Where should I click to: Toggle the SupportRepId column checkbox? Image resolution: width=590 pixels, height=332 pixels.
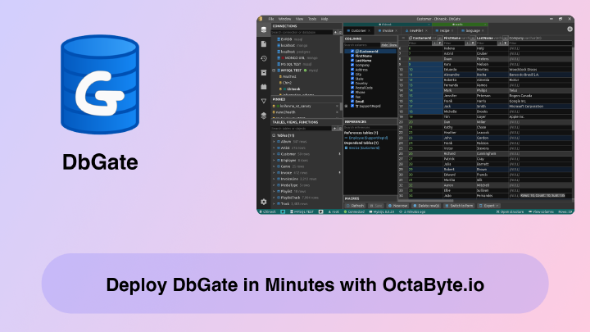352,106
